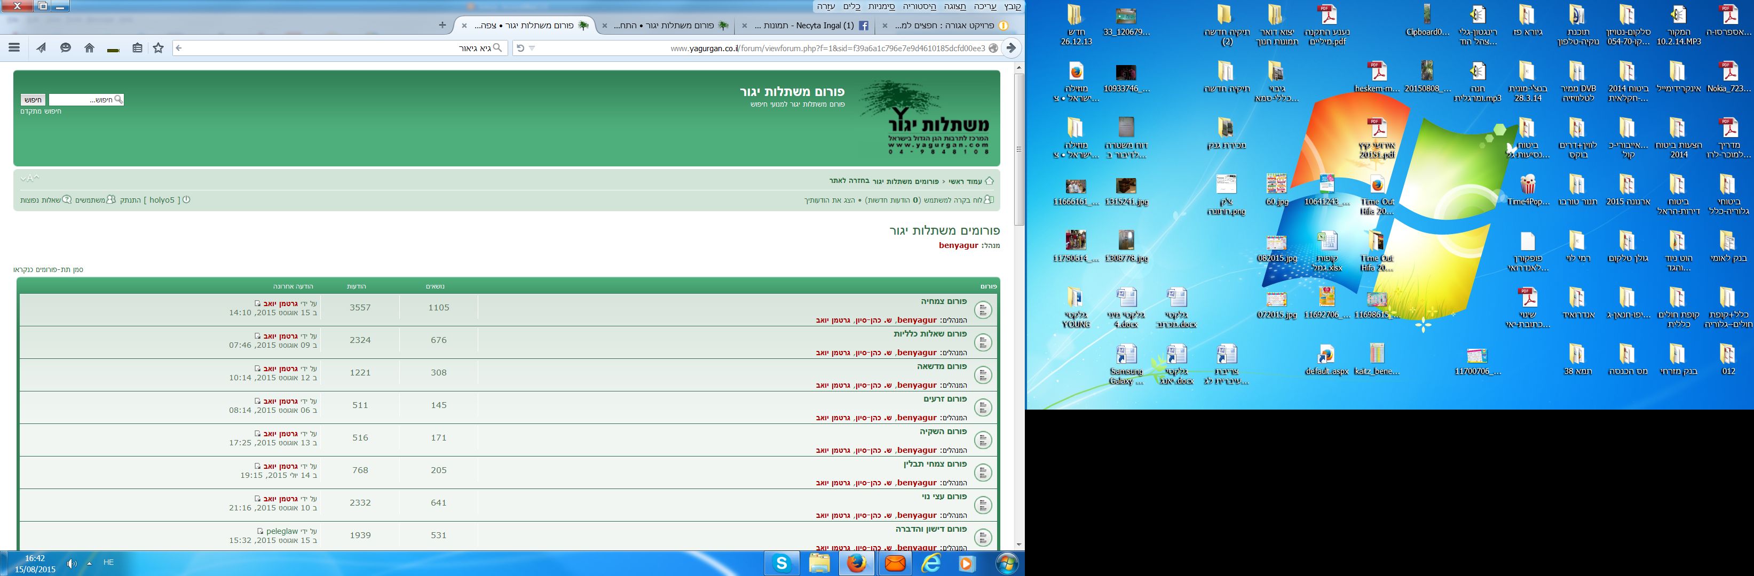Expand the URL bar history dropdown arrow
1754x576 pixels.
532,47
